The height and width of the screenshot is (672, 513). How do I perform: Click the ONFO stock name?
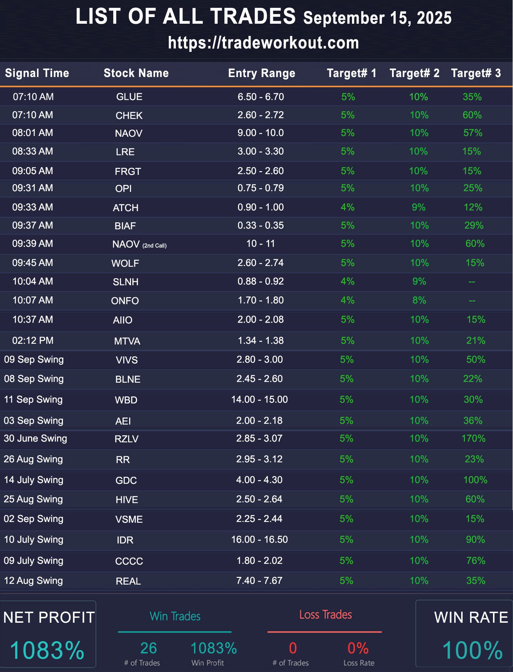click(125, 301)
